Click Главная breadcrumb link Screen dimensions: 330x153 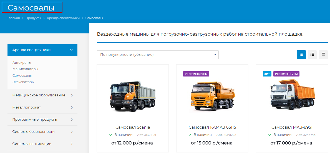pyautogui.click(x=14, y=18)
